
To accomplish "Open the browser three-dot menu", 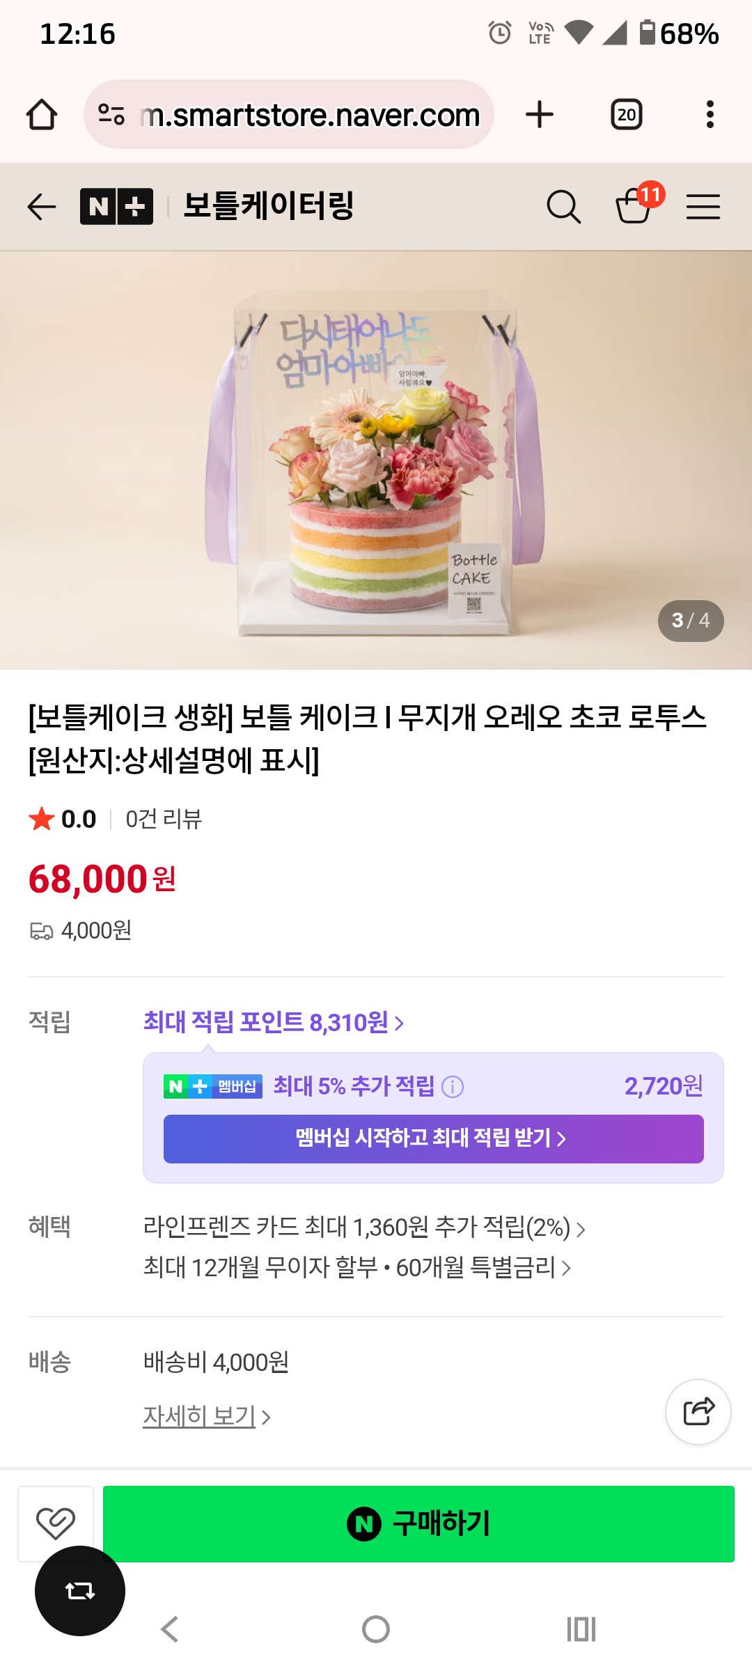I will [710, 114].
